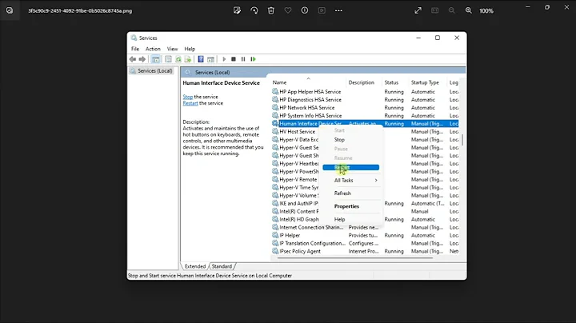The width and height of the screenshot is (576, 323).
Task: Choose Properties in the context menu
Action: (351, 206)
